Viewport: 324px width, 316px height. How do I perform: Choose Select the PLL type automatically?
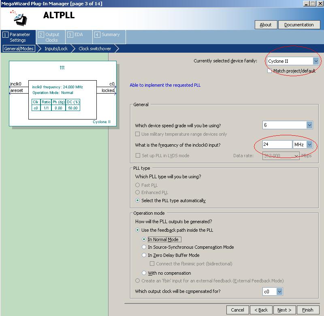click(x=137, y=200)
